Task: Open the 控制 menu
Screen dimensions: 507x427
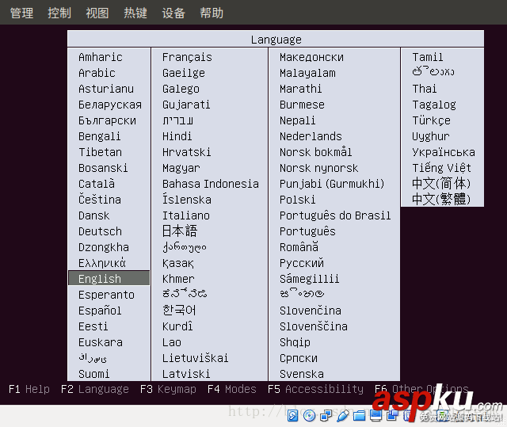Action: (59, 13)
